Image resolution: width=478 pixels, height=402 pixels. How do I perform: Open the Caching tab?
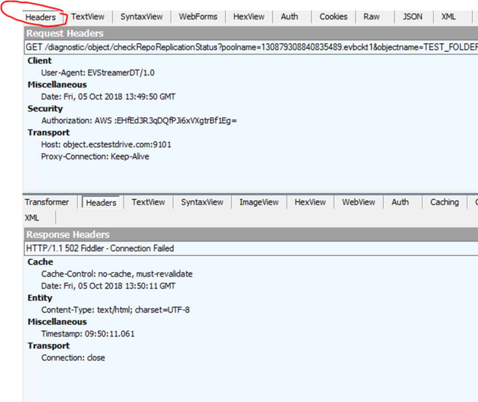point(445,202)
